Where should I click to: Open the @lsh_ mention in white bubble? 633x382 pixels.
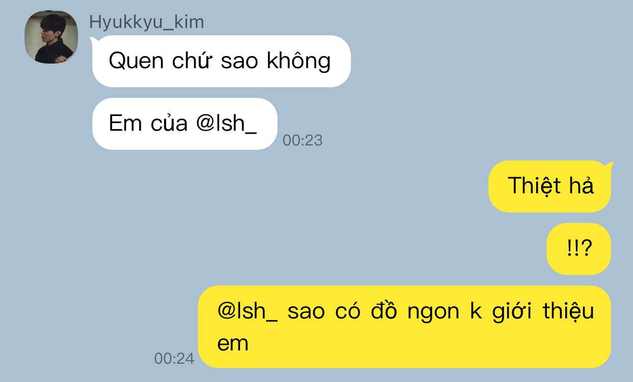[x=226, y=124]
